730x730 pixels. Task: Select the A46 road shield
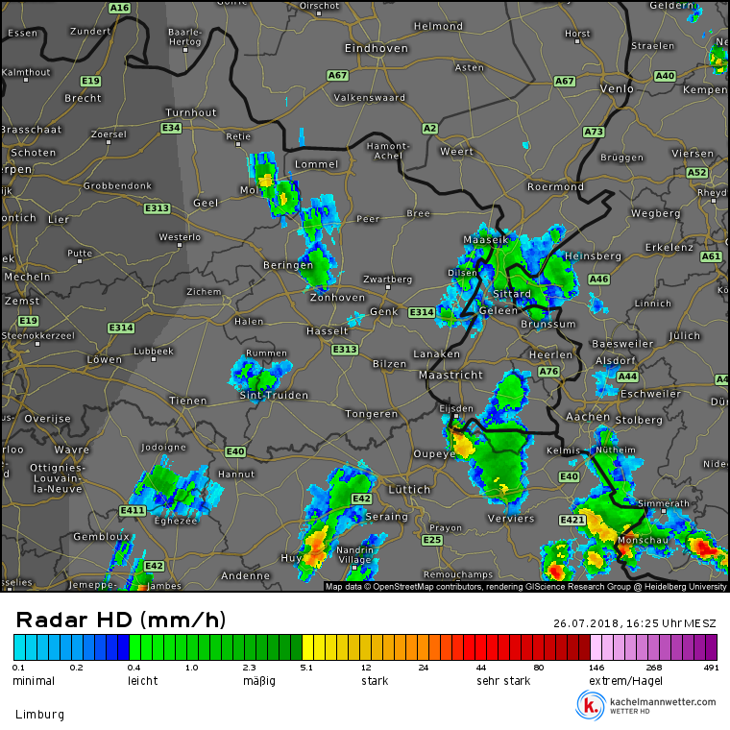[x=598, y=279]
